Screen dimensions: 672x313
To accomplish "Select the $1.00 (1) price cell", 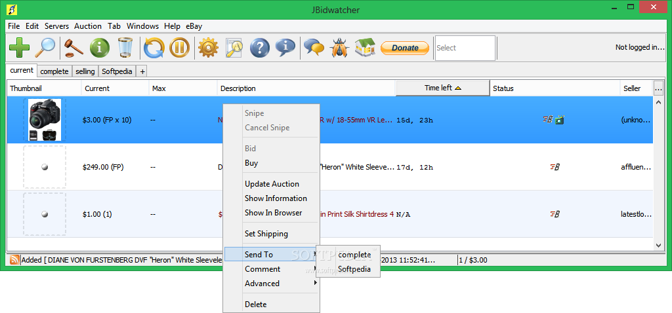I will coord(97,214).
